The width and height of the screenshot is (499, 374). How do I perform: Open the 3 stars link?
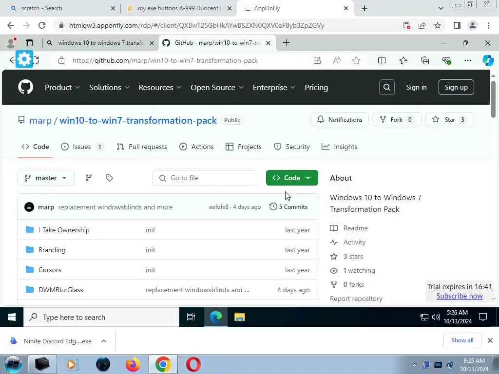pos(353,256)
